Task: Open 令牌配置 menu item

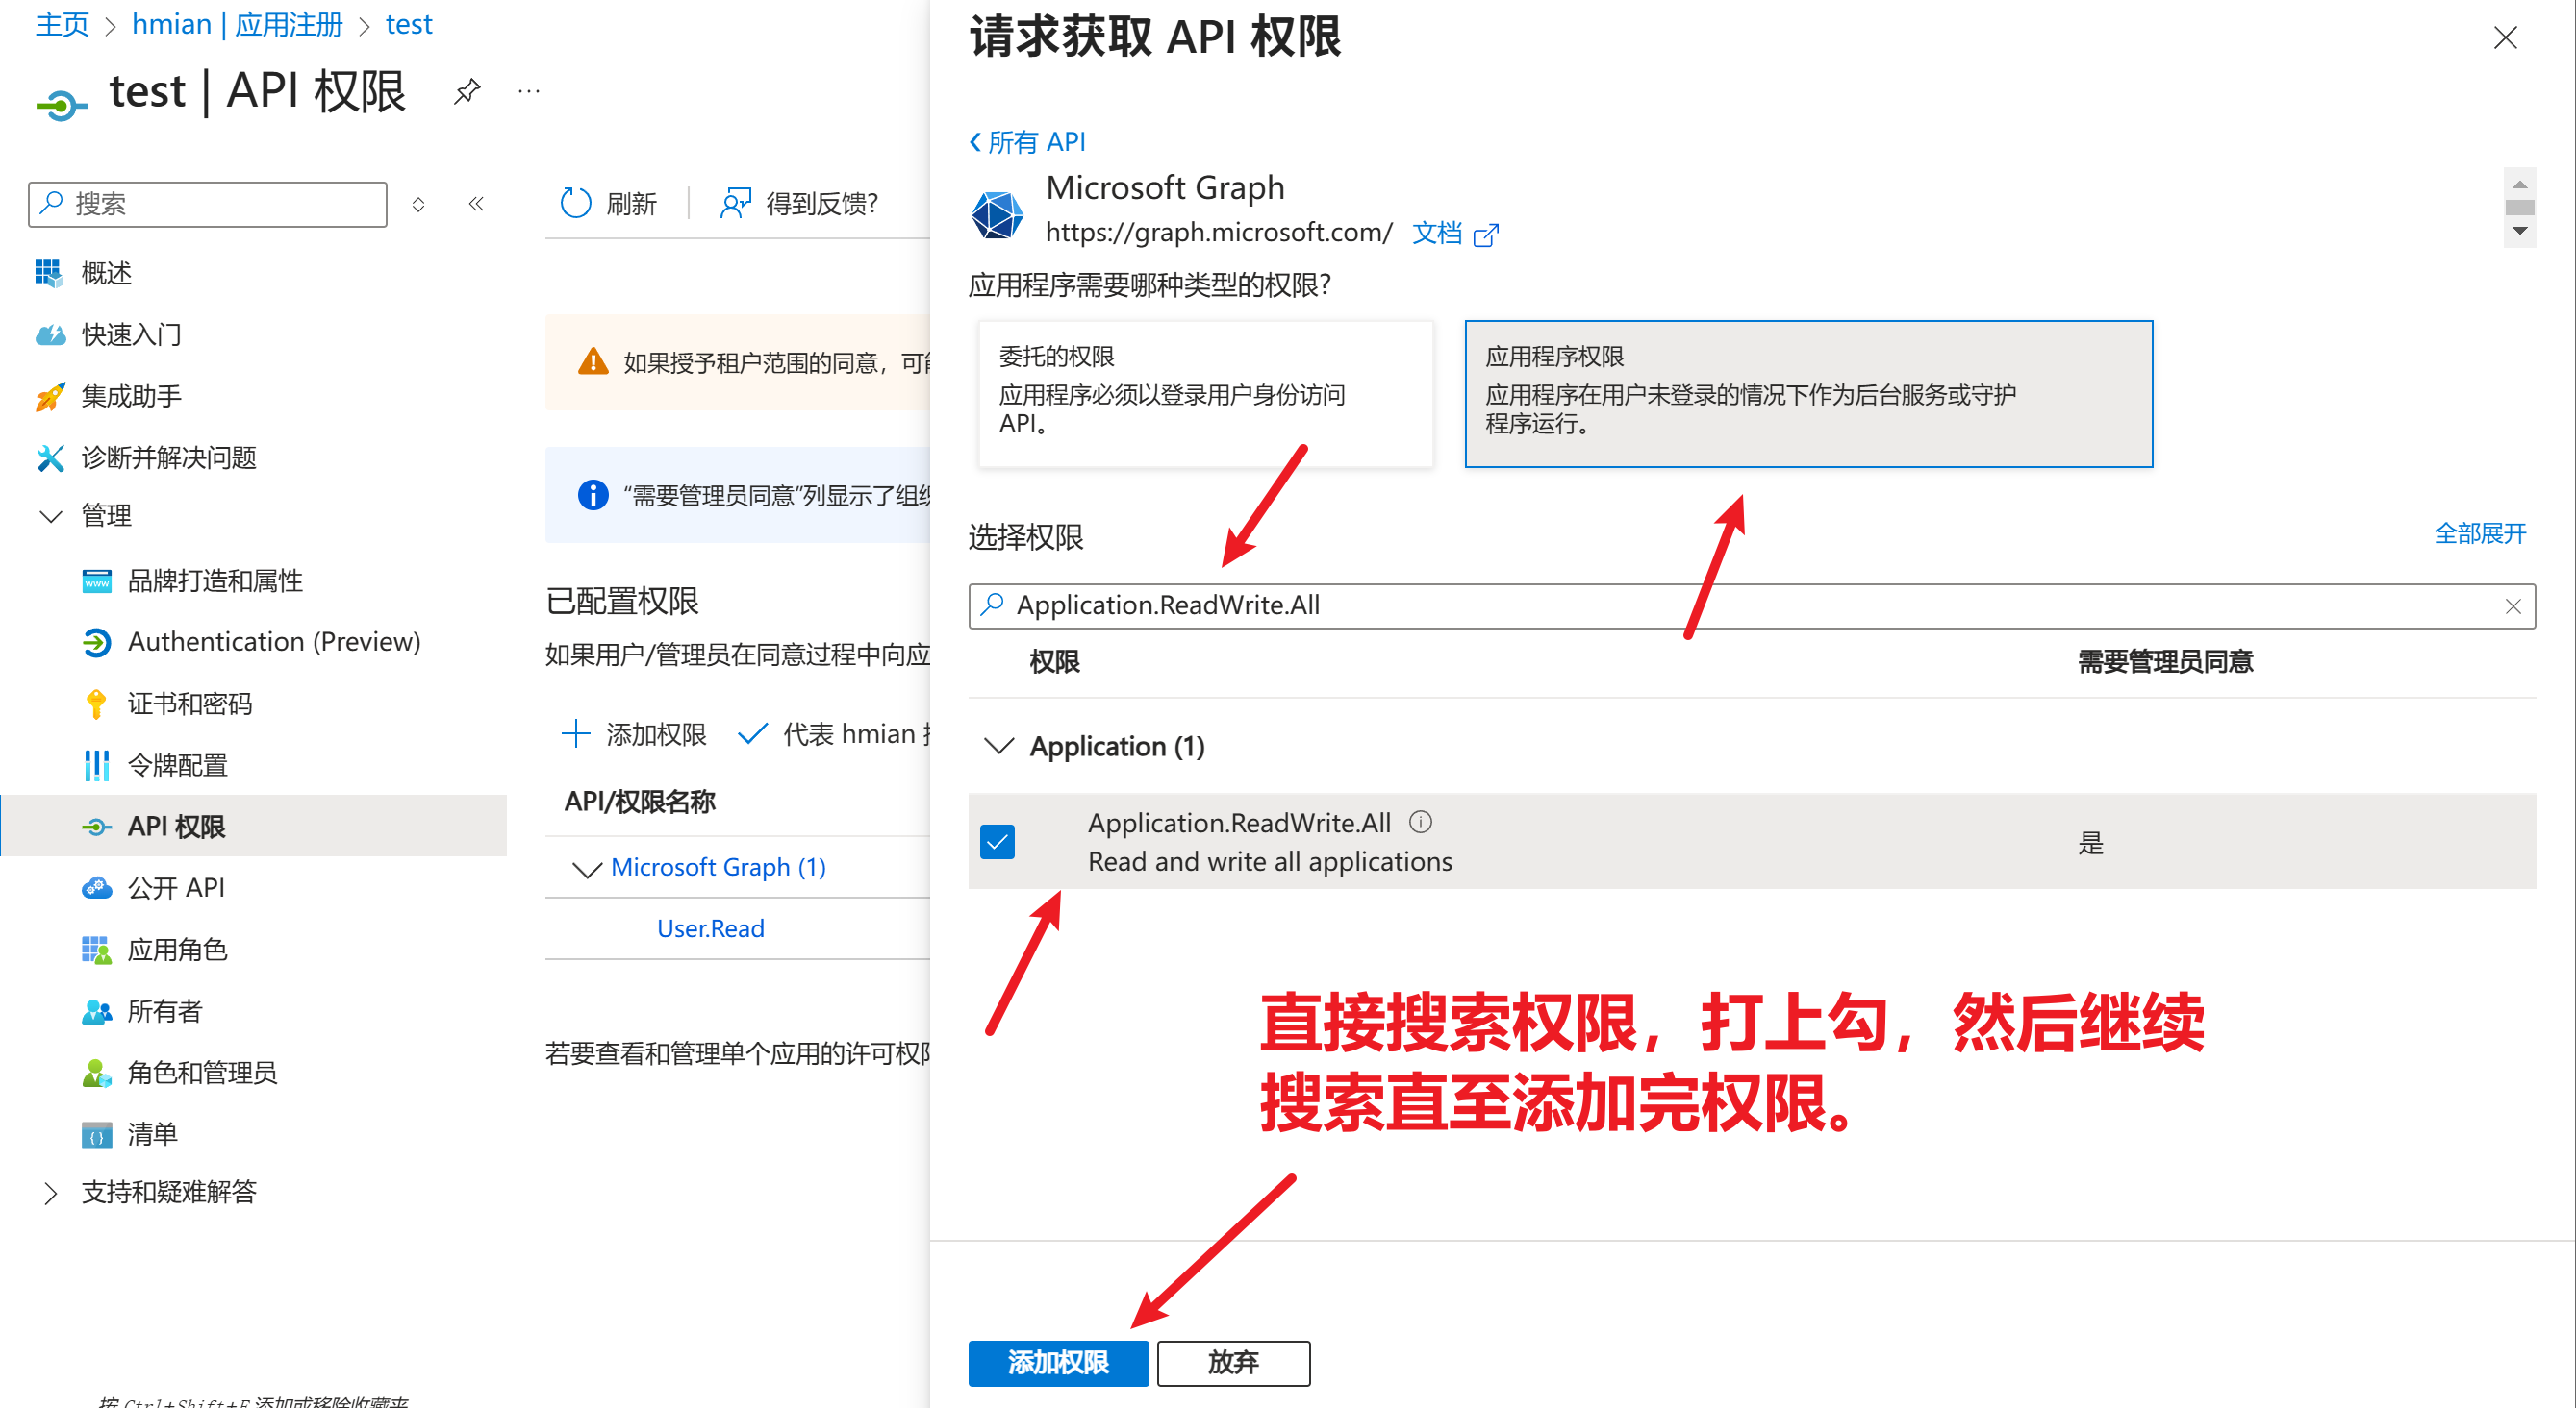Action: coord(177,765)
